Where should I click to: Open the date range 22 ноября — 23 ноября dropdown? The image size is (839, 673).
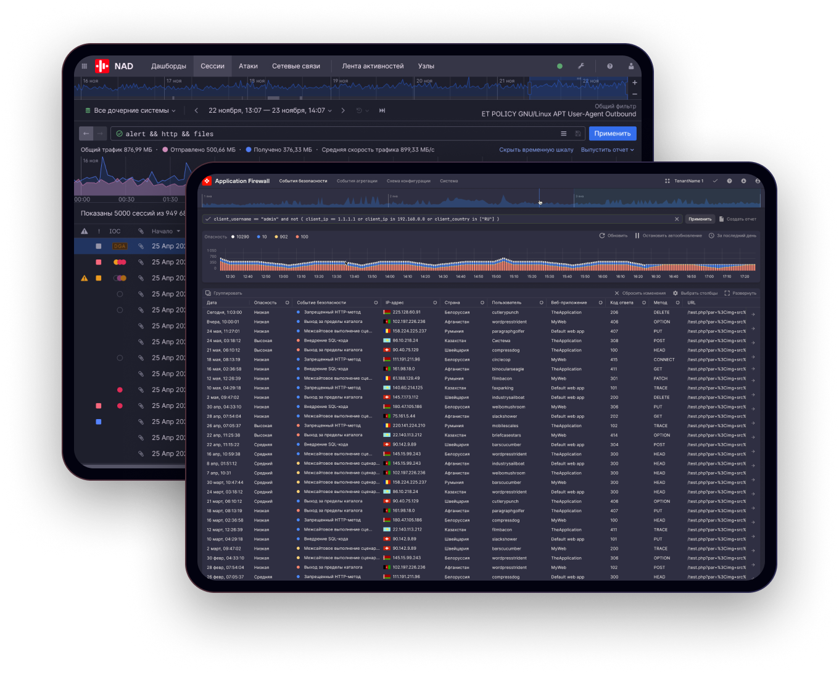tap(270, 110)
